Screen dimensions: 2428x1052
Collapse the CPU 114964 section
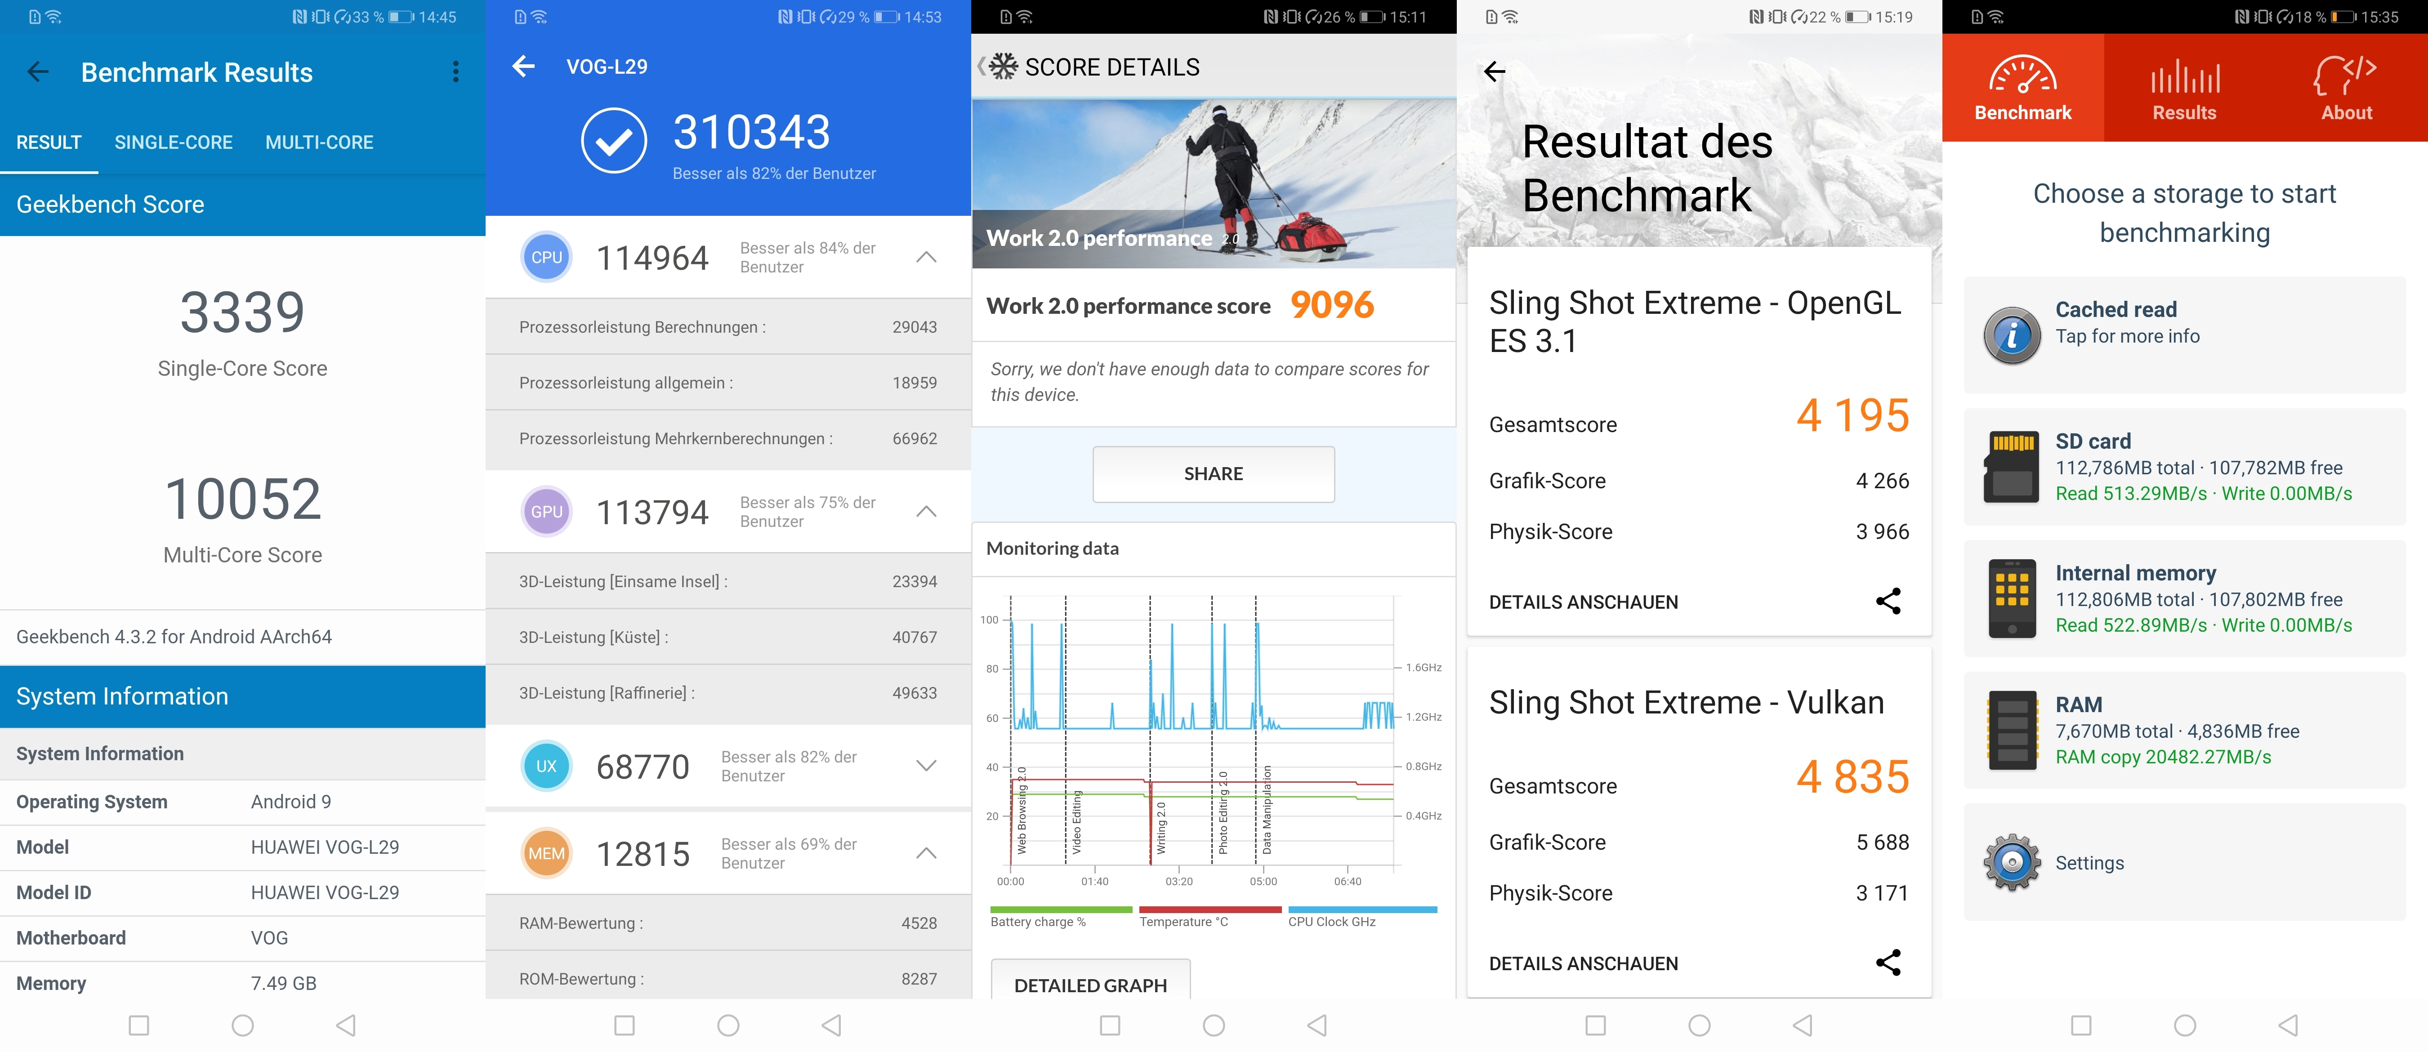927,257
